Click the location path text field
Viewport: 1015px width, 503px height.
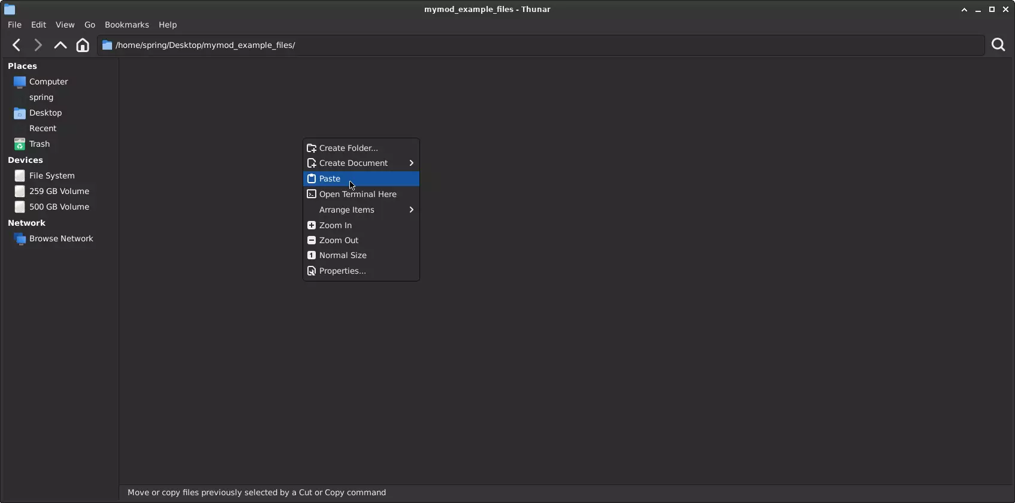click(x=541, y=45)
